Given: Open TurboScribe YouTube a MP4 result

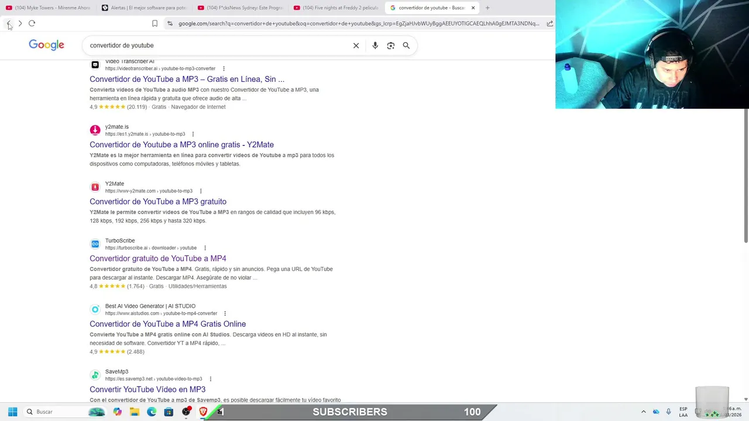Looking at the screenshot, I should click(158, 258).
